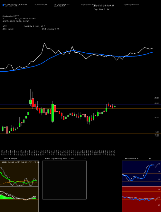The image size is (161, 212).
Task: Click the 44.32 price axis label
Action: 156,132
